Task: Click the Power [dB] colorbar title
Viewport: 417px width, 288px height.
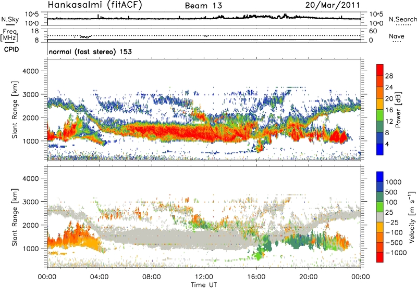Action: [398, 110]
